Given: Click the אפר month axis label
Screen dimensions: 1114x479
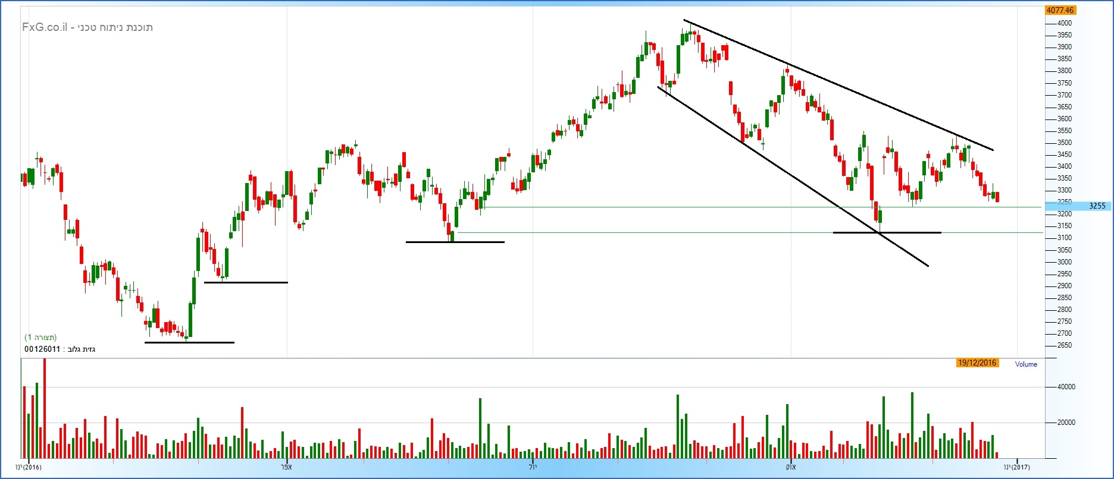Looking at the screenshot, I should pyautogui.click(x=286, y=467).
